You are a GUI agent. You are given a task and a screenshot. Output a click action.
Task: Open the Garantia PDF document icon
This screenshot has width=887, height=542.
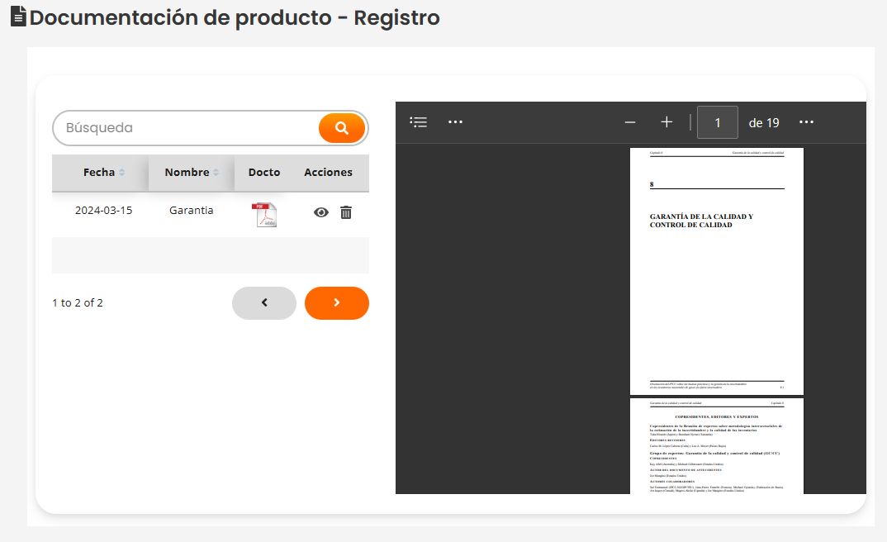click(x=264, y=214)
